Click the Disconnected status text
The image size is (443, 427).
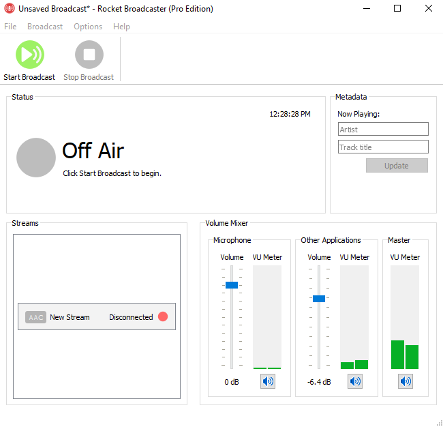131,317
